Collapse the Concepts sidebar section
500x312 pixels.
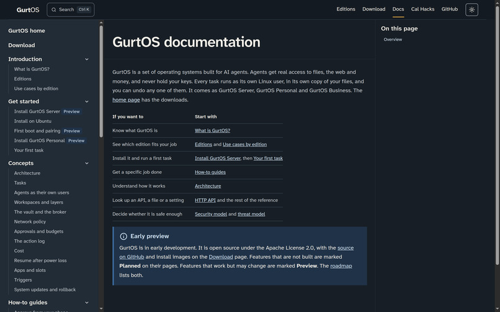pyautogui.click(x=87, y=163)
